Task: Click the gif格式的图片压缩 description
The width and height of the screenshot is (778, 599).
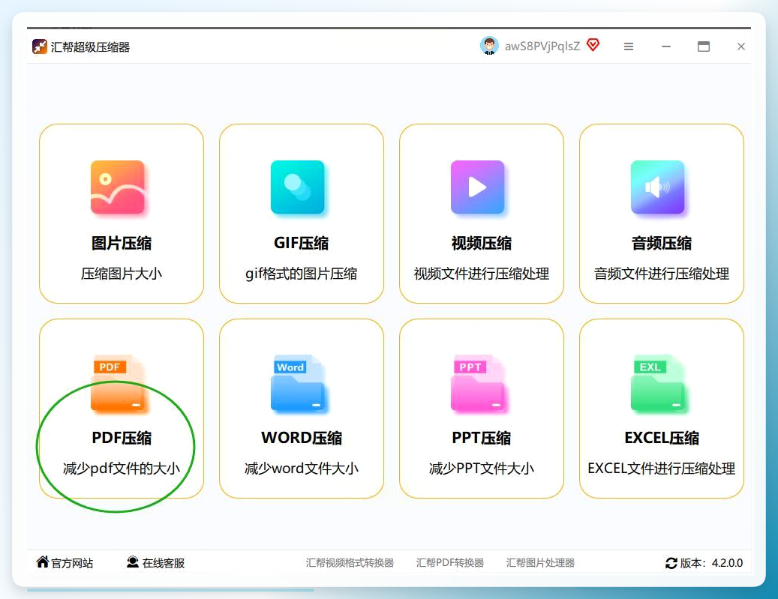Action: 301,273
